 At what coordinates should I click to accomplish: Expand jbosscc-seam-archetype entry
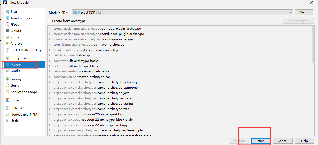pos(50,50)
